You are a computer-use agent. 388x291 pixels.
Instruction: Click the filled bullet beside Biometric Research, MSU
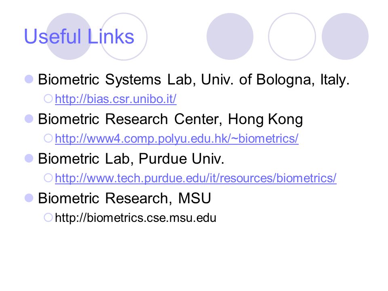[29, 198]
